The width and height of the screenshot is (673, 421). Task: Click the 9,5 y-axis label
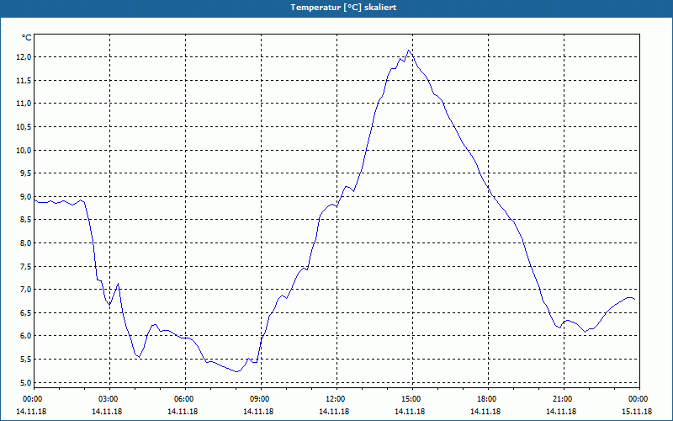tap(25, 173)
